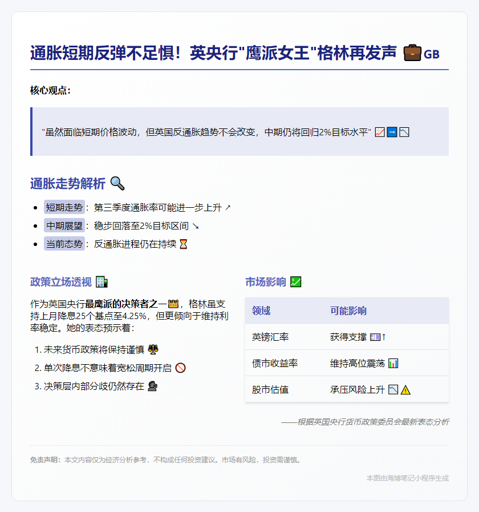479x512 pixels.
Task: Click the banknote emoji after 获得支撑
Action: tap(375, 337)
